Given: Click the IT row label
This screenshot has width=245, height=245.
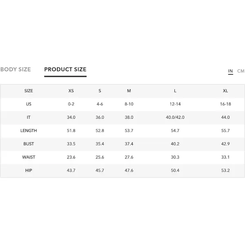Looking at the screenshot, I should (x=29, y=117).
